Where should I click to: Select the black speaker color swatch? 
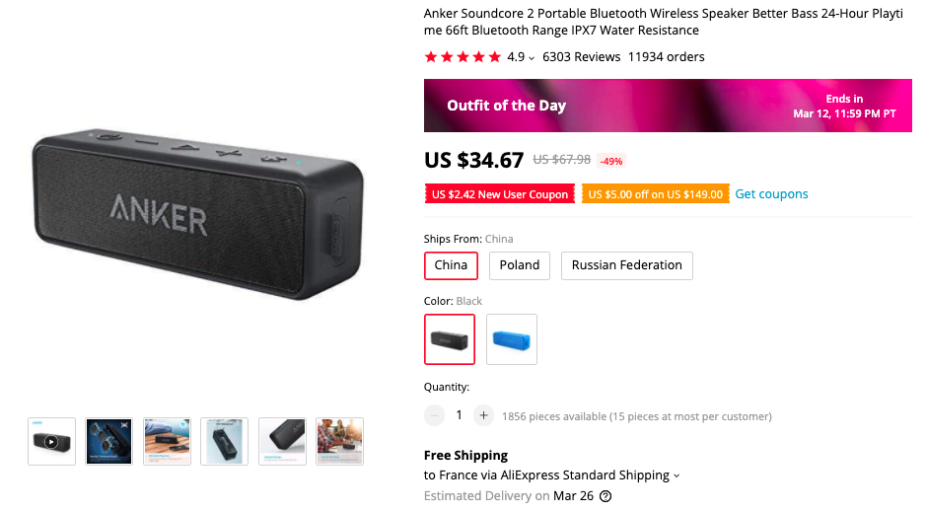[x=450, y=339]
